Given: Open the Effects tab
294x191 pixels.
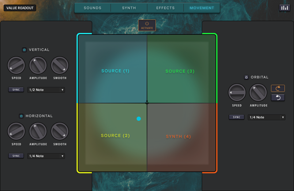Looking at the screenshot, I should 165,8.
